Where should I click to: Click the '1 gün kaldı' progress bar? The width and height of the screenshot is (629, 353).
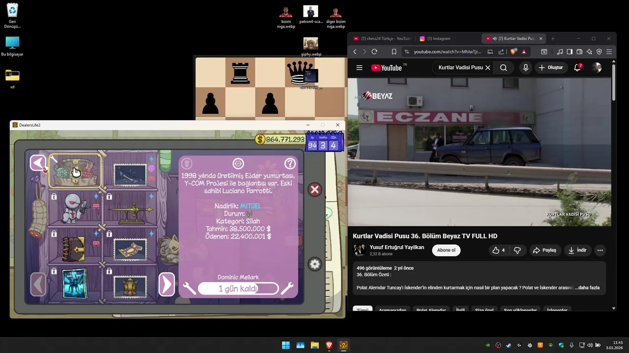238,288
